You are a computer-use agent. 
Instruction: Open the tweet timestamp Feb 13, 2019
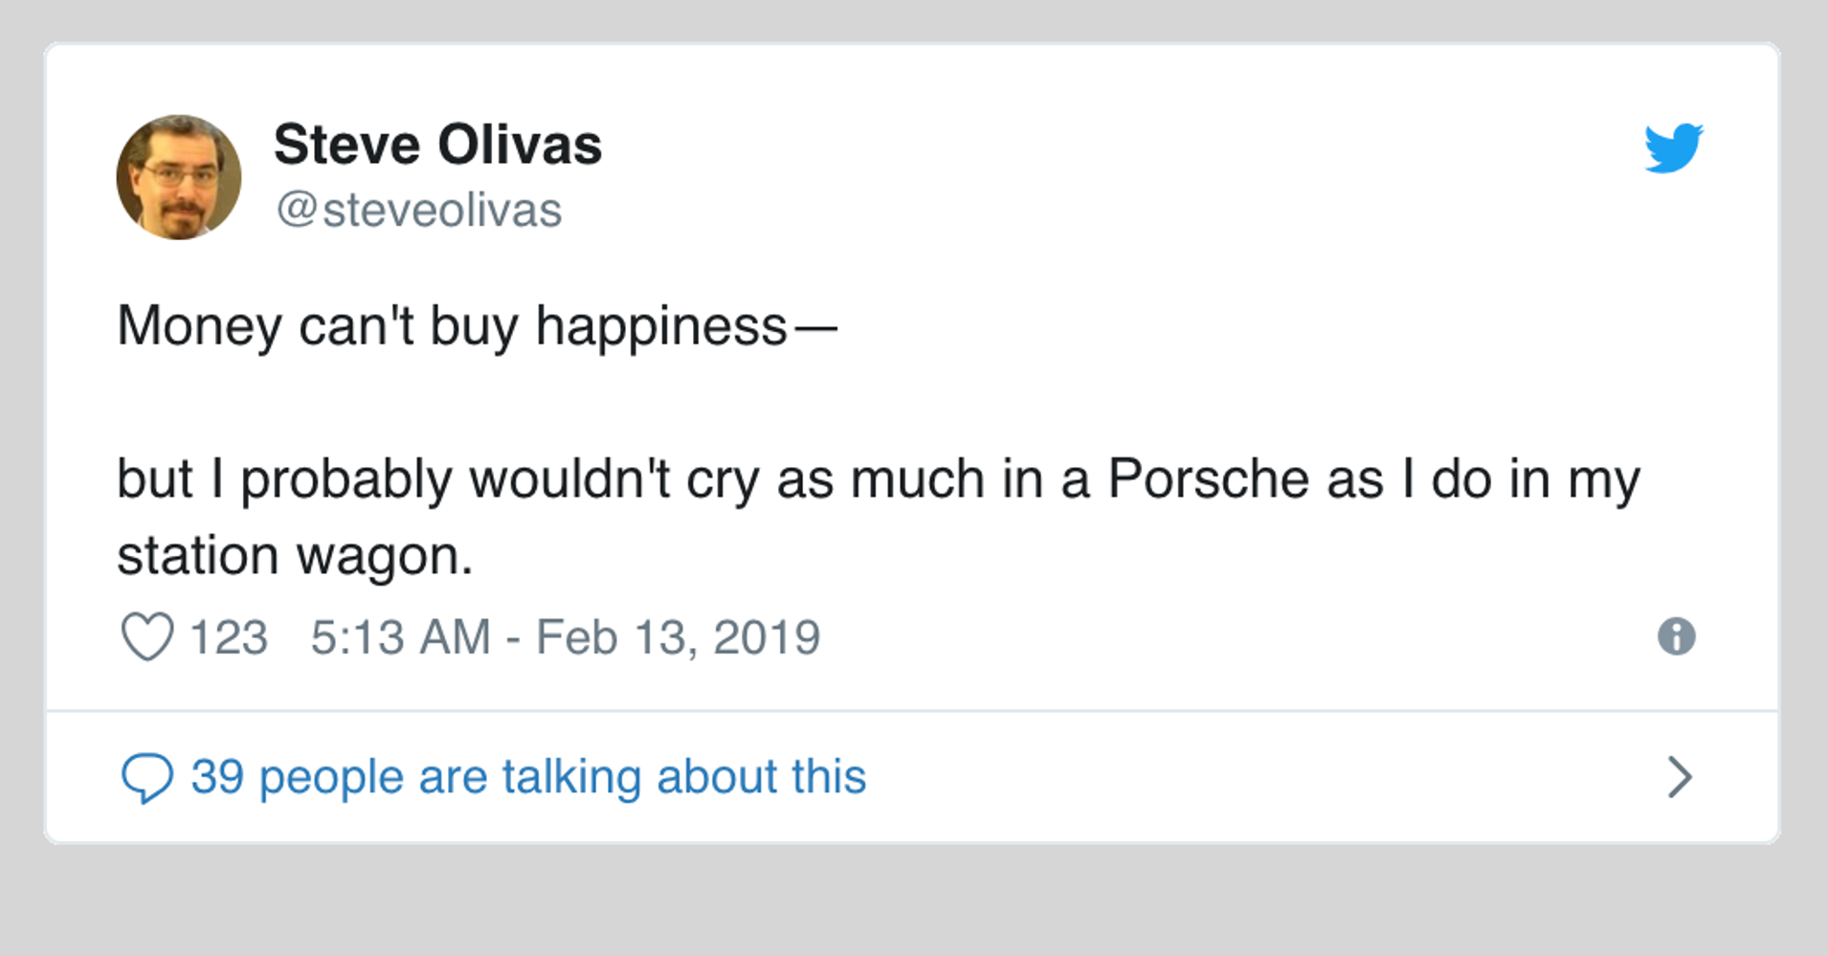(565, 634)
